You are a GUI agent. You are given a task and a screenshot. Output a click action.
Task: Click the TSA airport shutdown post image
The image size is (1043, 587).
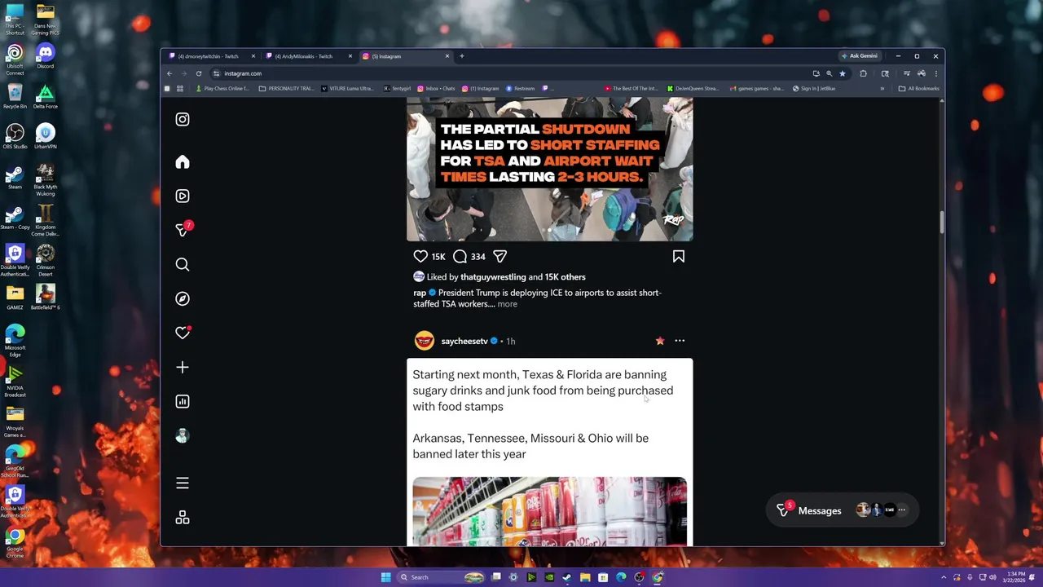pyautogui.click(x=550, y=169)
